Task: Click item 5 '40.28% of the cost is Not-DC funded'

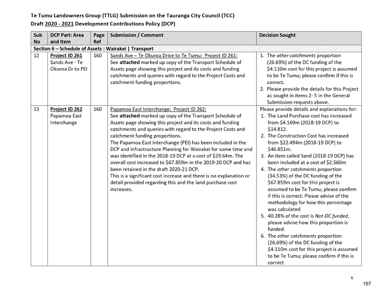Action: click(x=305, y=223)
